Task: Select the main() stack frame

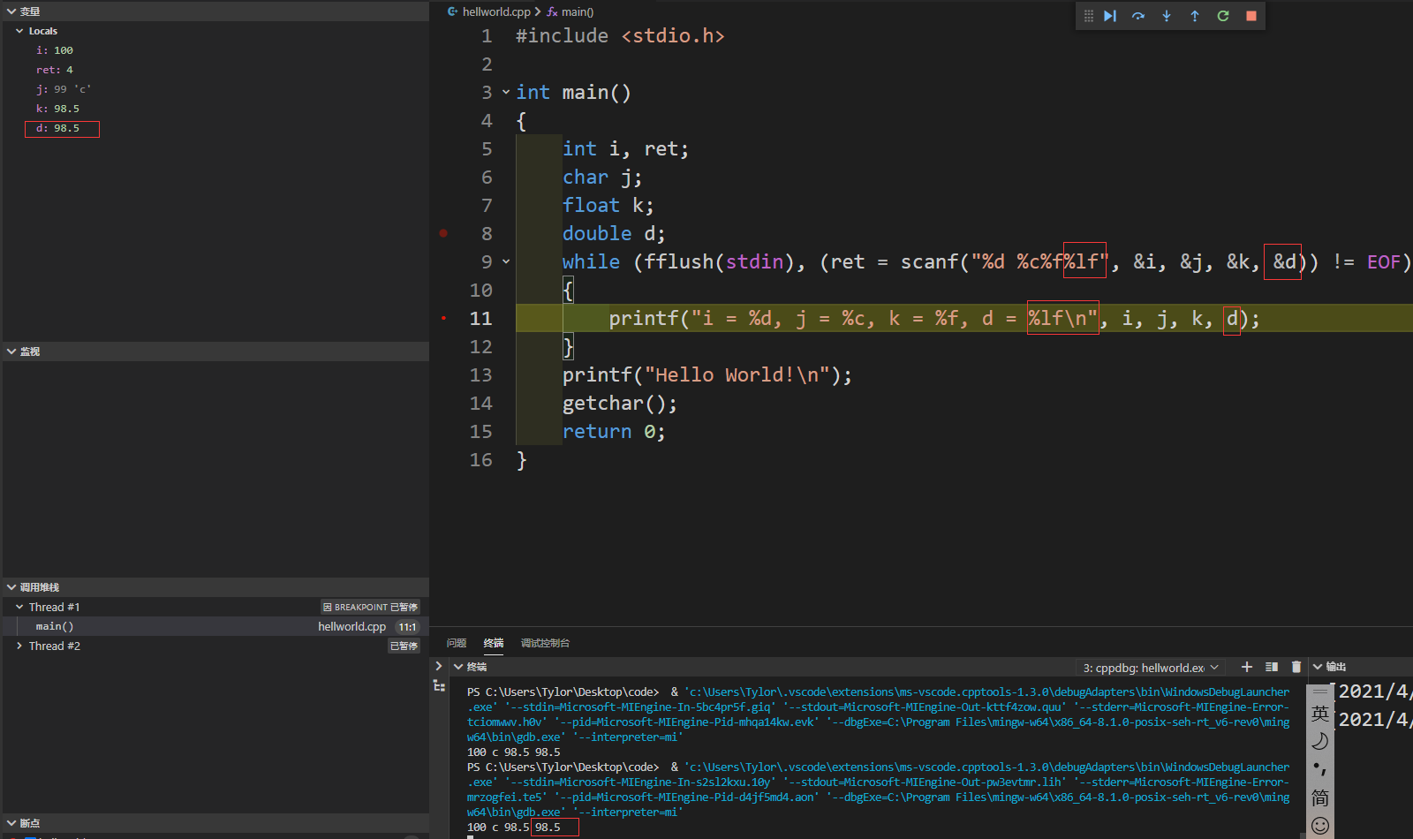Action: pos(55,626)
